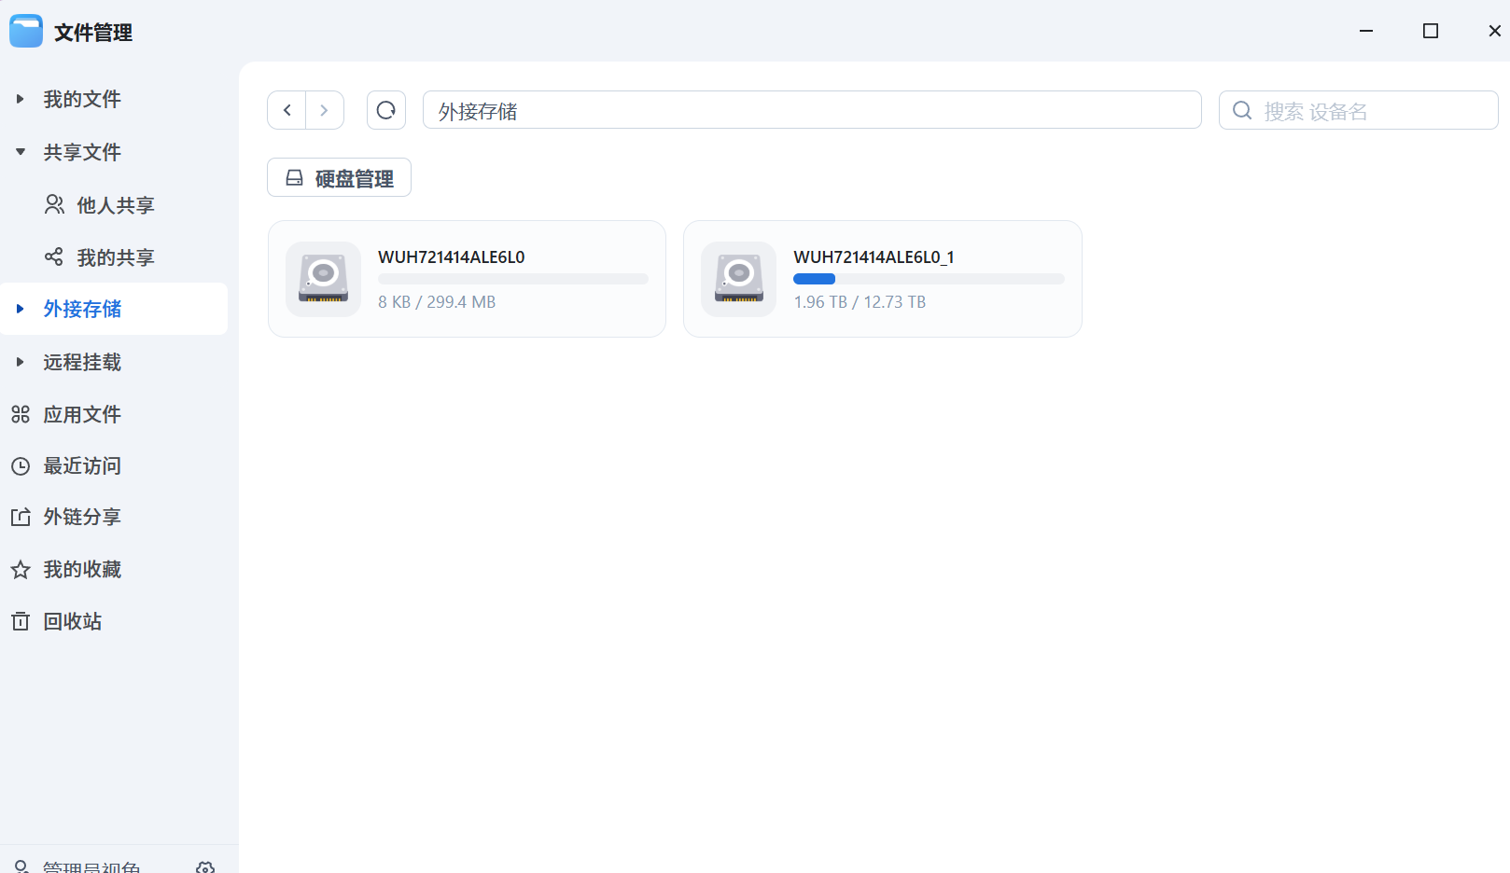Open settings gear at sidebar bottom
This screenshot has width=1510, height=873.
tap(205, 868)
